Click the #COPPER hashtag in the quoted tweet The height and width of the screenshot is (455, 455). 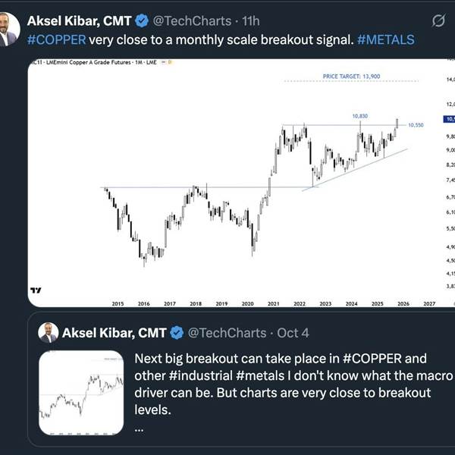click(x=374, y=358)
